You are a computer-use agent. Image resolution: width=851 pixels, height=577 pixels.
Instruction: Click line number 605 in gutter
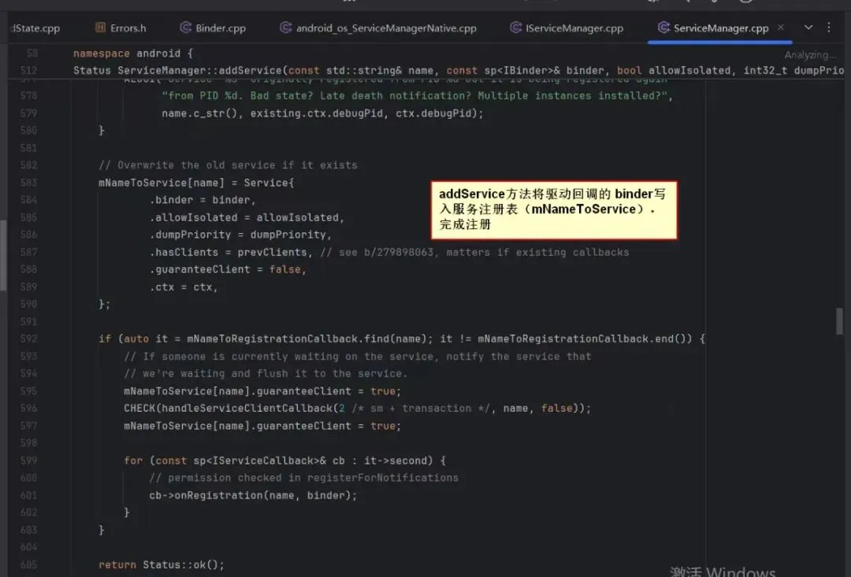(29, 564)
